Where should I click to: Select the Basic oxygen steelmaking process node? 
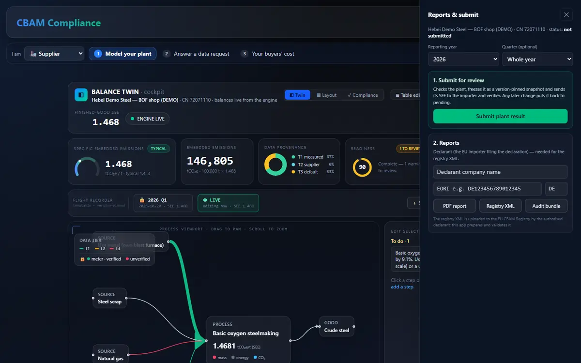pyautogui.click(x=248, y=340)
